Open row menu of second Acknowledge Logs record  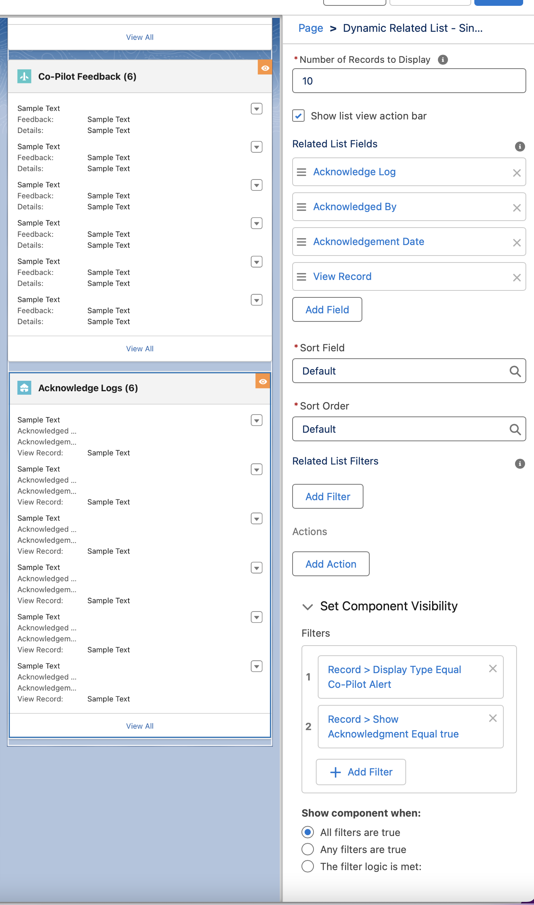click(257, 470)
